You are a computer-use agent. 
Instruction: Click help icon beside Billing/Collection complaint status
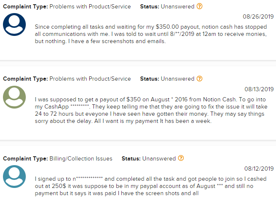pyautogui.click(x=181, y=158)
